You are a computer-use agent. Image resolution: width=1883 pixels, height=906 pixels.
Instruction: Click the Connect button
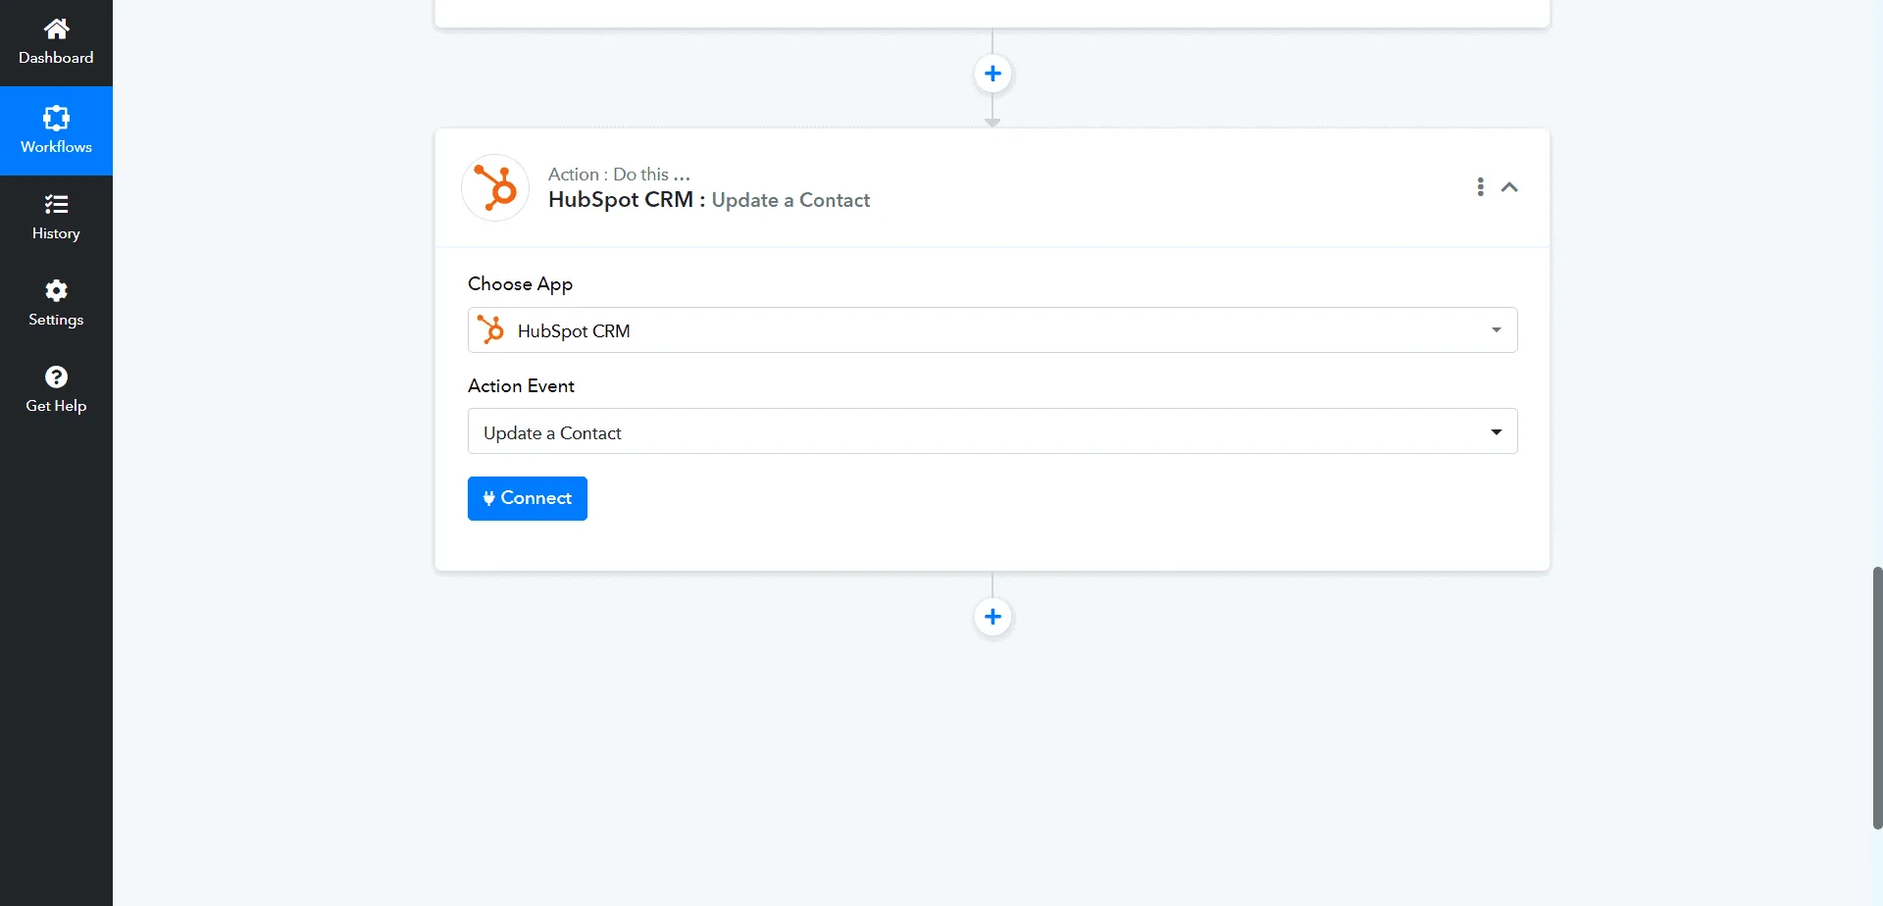528,498
